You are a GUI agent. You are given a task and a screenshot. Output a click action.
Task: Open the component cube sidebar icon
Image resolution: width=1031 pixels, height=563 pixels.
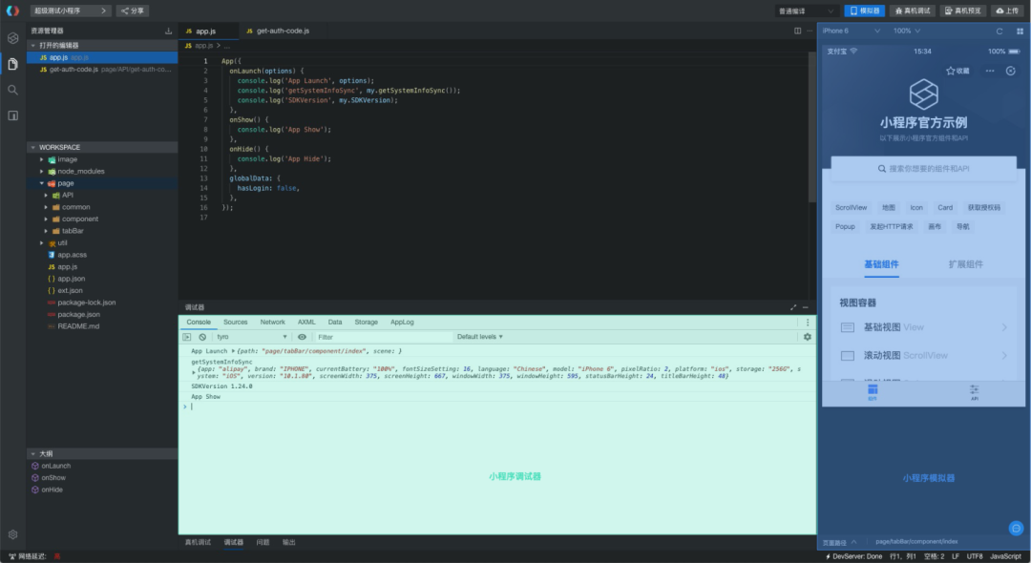coord(12,38)
